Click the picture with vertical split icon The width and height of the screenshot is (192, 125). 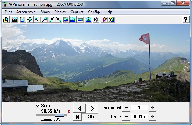click(89, 20)
